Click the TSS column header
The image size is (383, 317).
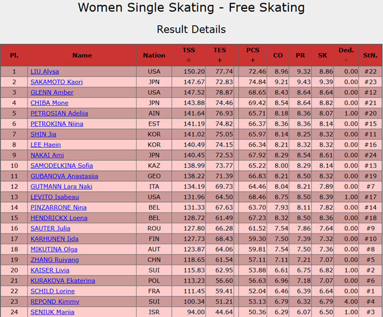(189, 55)
